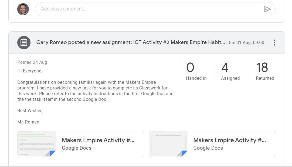This screenshot has width=292, height=167.
Task: Click the send comment arrow icon
Action: [x=267, y=9]
